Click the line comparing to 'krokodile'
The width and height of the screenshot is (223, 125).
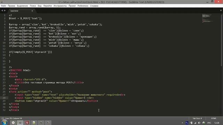[x=53, y=37]
